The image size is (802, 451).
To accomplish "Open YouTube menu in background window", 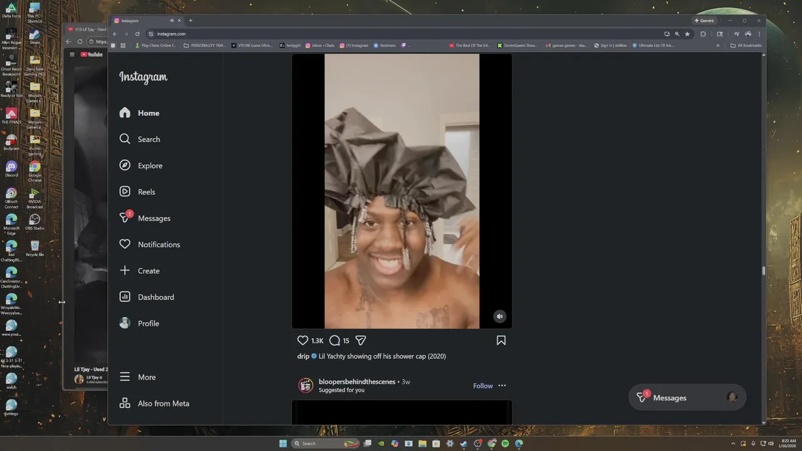I will pyautogui.click(x=72, y=54).
